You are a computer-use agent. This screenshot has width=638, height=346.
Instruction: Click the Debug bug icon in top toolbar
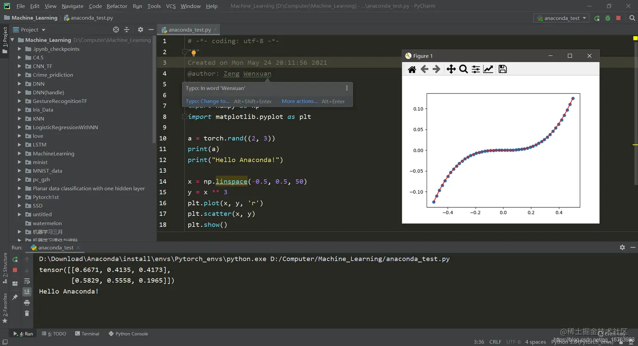tap(608, 18)
